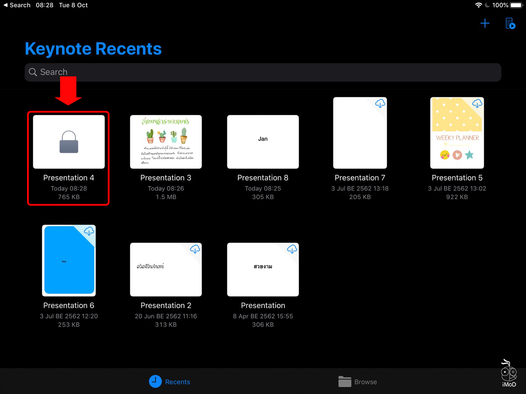Open the Keynote Remote icon

pyautogui.click(x=510, y=24)
